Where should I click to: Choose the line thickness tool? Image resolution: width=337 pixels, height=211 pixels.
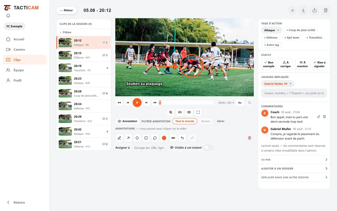point(173,138)
